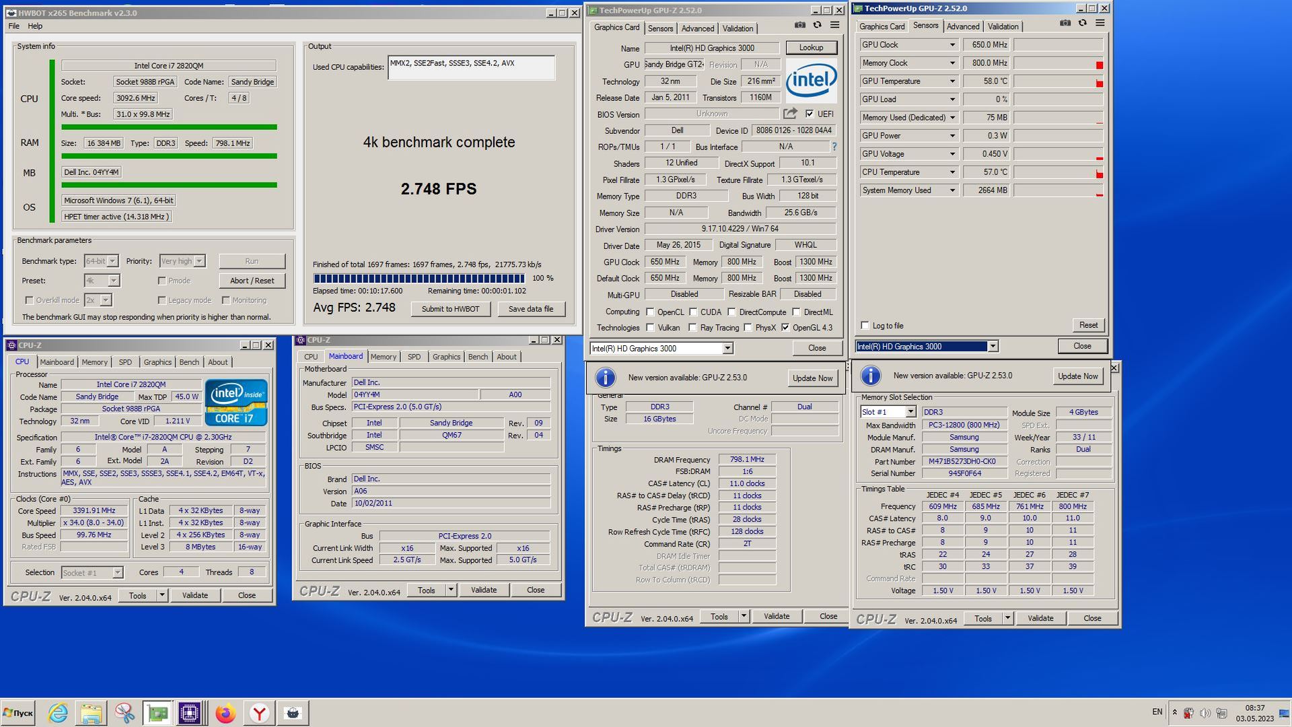
Task: Click info icon beside right GPU-Z update notice
Action: (870, 376)
